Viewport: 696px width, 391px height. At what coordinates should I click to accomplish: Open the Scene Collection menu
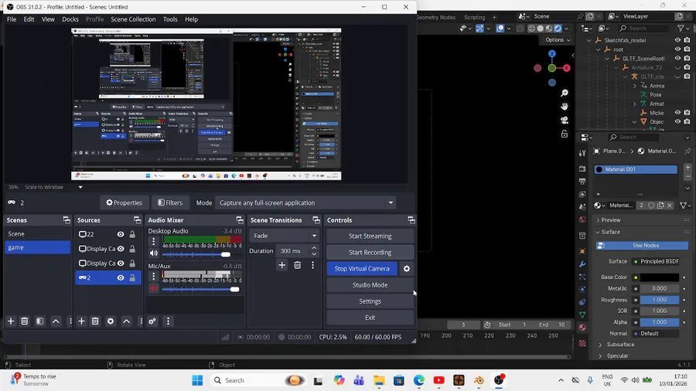click(133, 19)
